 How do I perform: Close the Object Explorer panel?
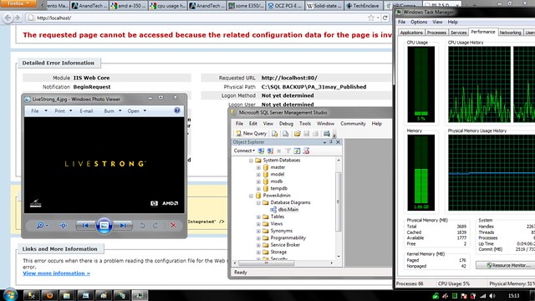pos(338,142)
